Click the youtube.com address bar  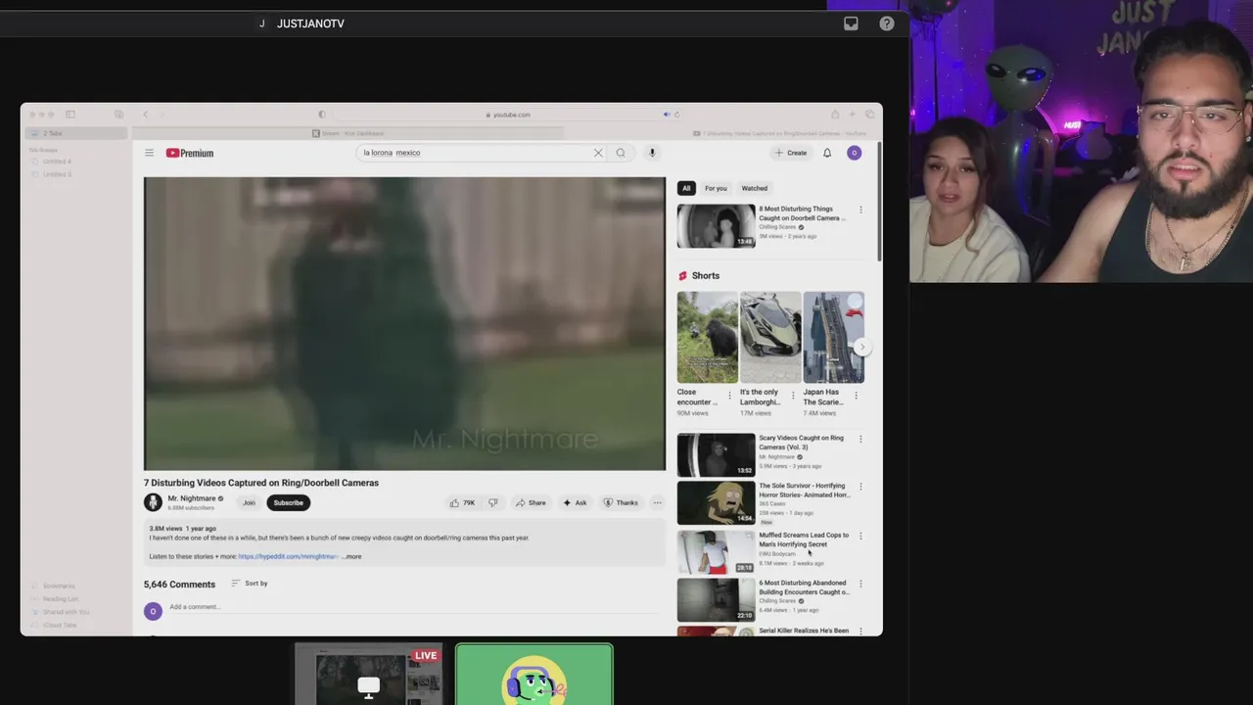click(x=508, y=115)
